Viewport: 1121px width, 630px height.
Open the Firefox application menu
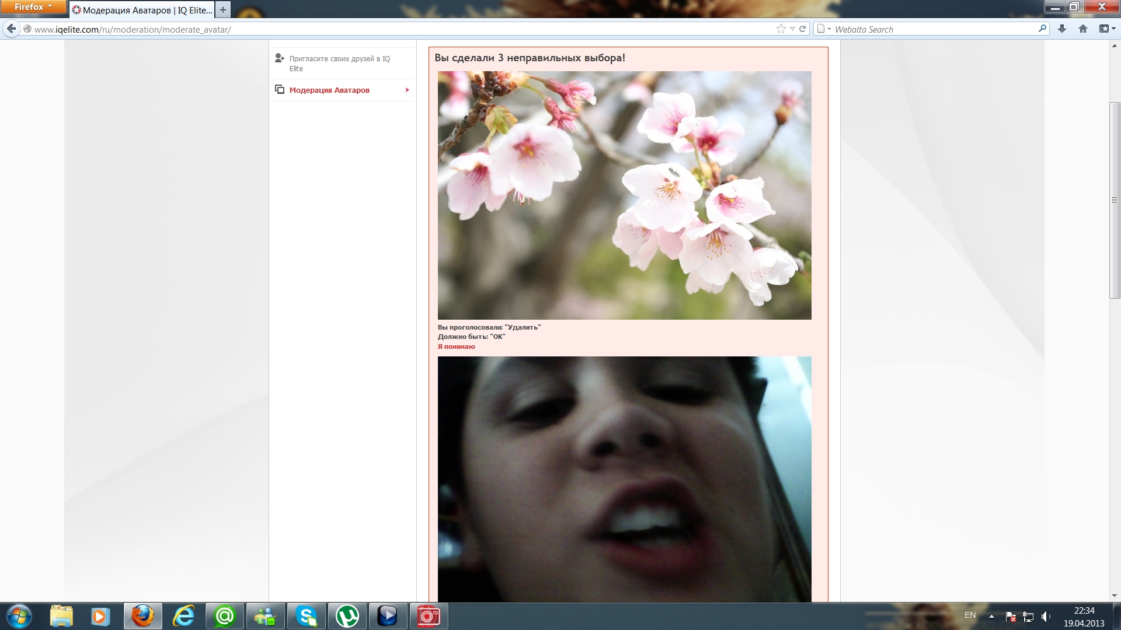(x=33, y=7)
